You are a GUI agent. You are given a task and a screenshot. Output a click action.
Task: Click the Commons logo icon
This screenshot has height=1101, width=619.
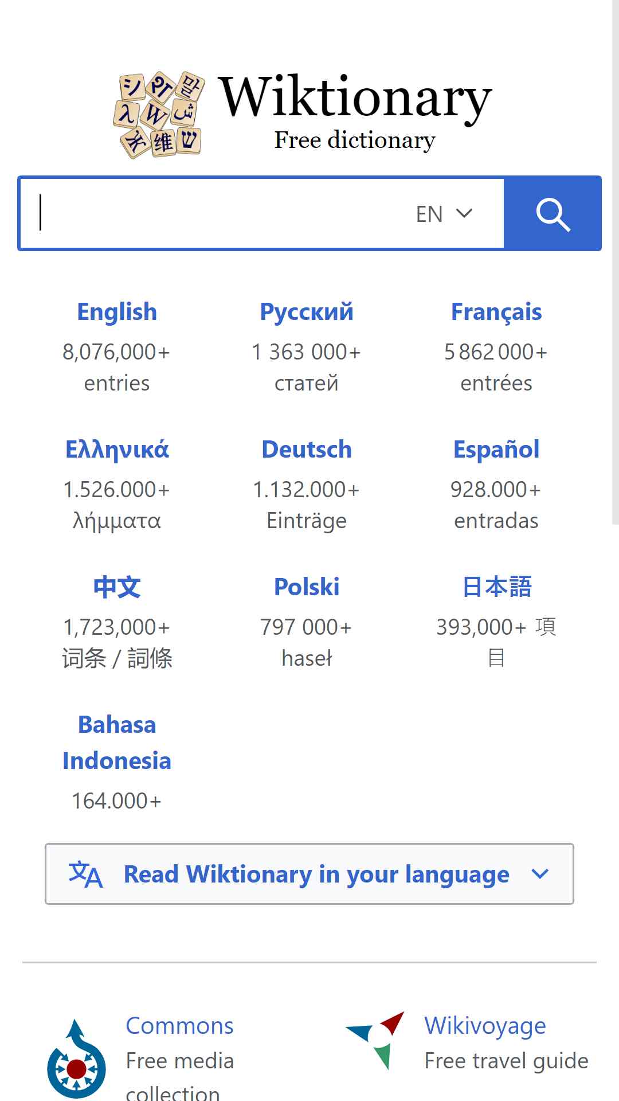point(76,1059)
